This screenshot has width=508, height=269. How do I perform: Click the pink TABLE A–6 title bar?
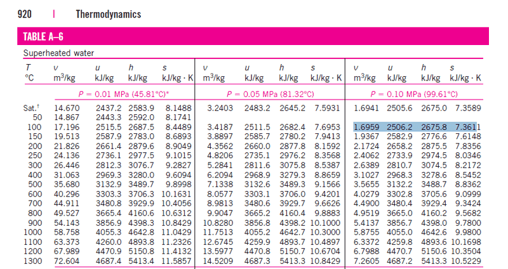click(254, 37)
